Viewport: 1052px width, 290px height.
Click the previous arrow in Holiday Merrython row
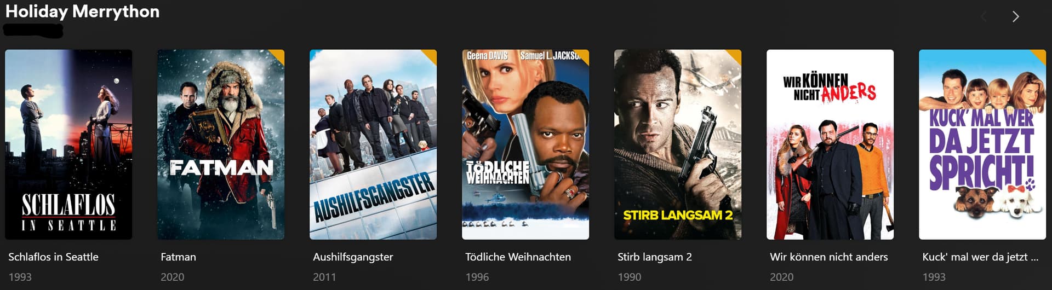point(984,16)
